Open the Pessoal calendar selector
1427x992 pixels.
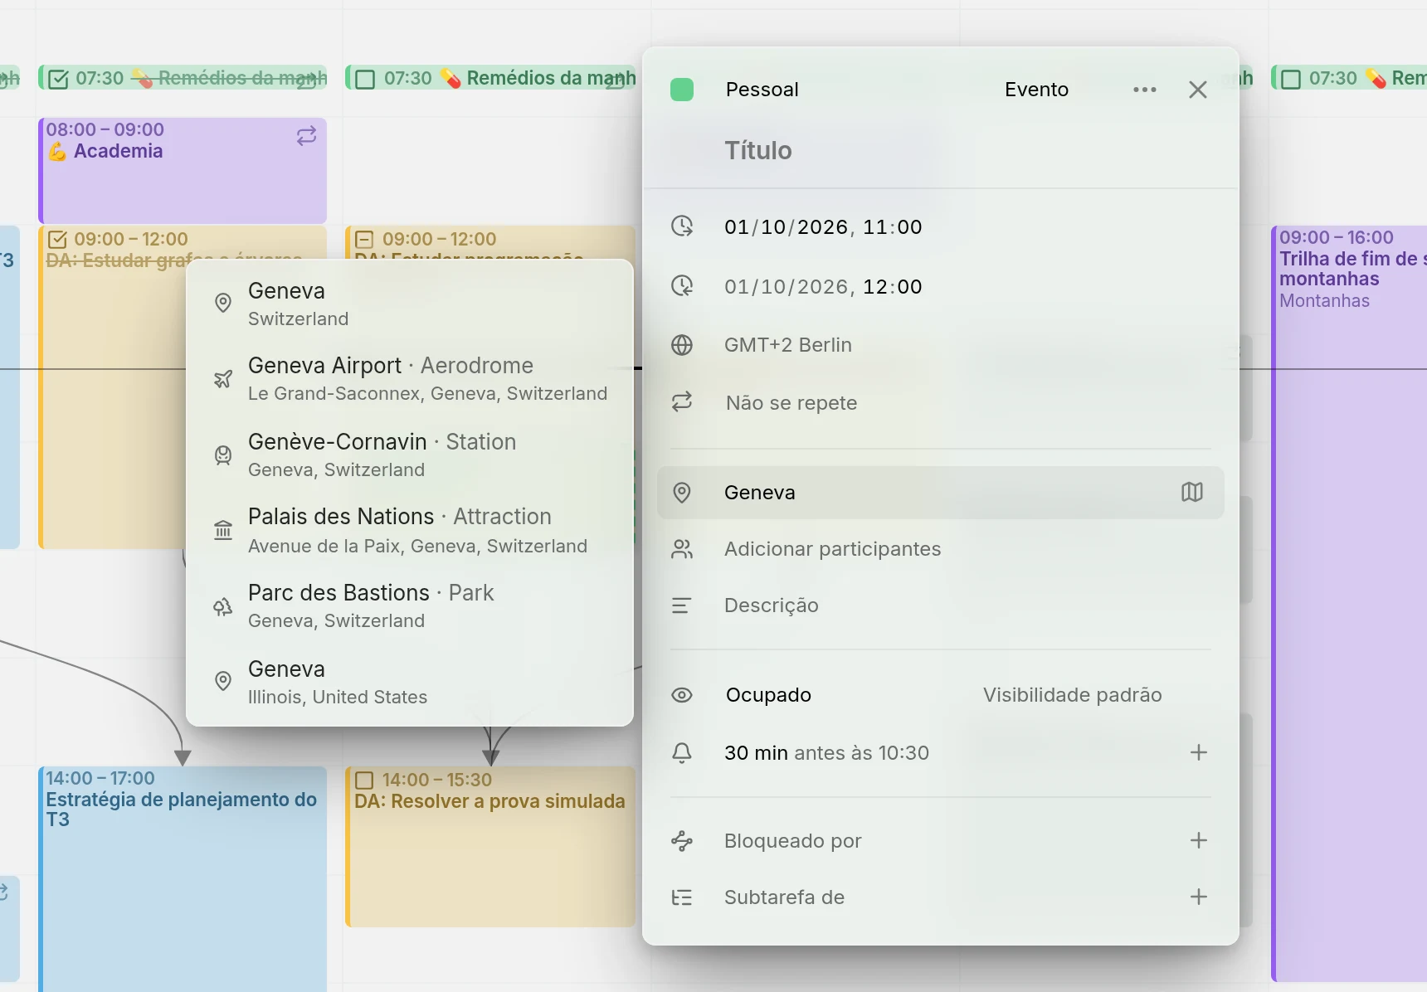coord(762,90)
